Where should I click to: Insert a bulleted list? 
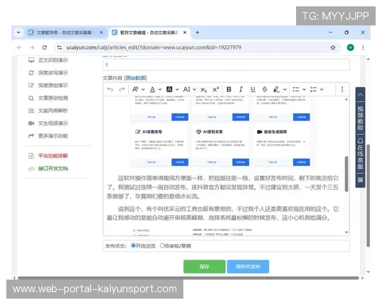[x=296, y=90]
